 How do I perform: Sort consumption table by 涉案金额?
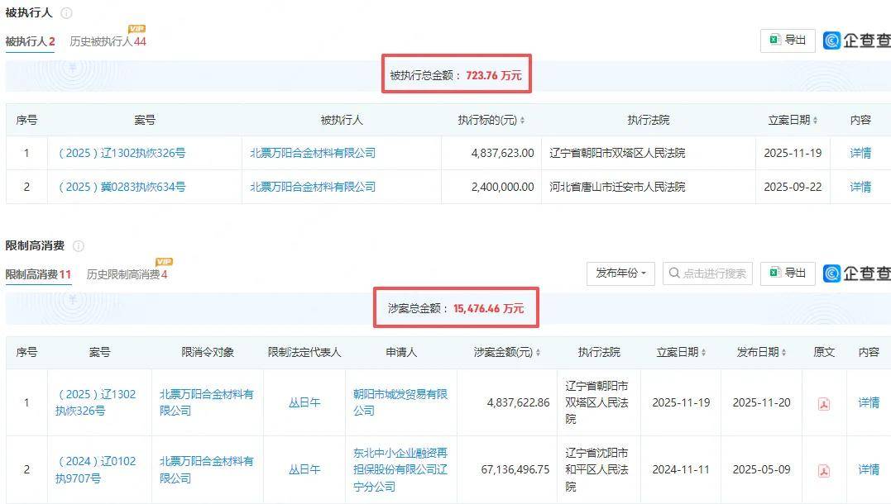pyautogui.click(x=538, y=353)
